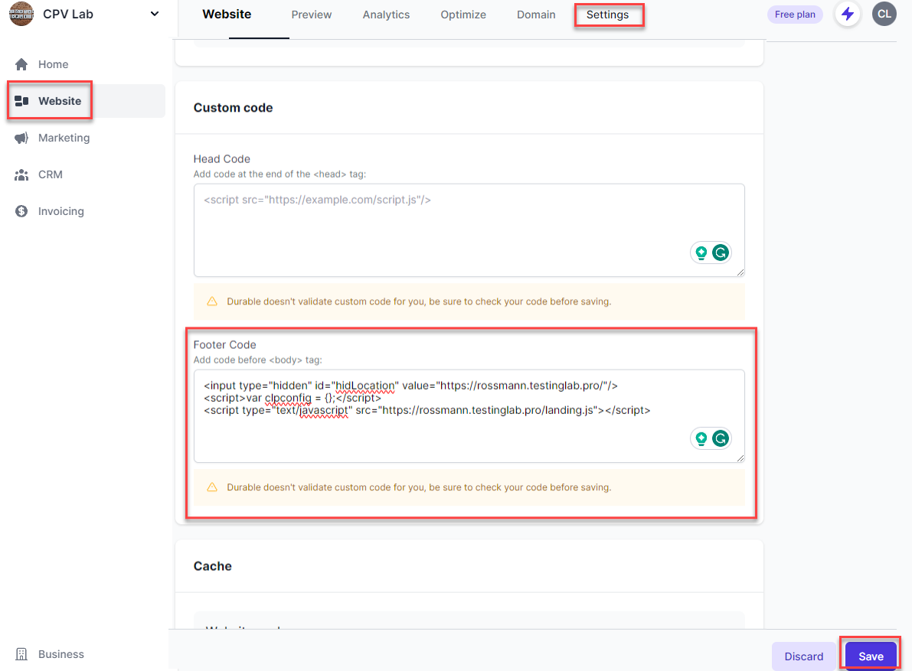Screen dimensions: 912x671
Task: Click the Cache section heading
Action: coord(212,566)
